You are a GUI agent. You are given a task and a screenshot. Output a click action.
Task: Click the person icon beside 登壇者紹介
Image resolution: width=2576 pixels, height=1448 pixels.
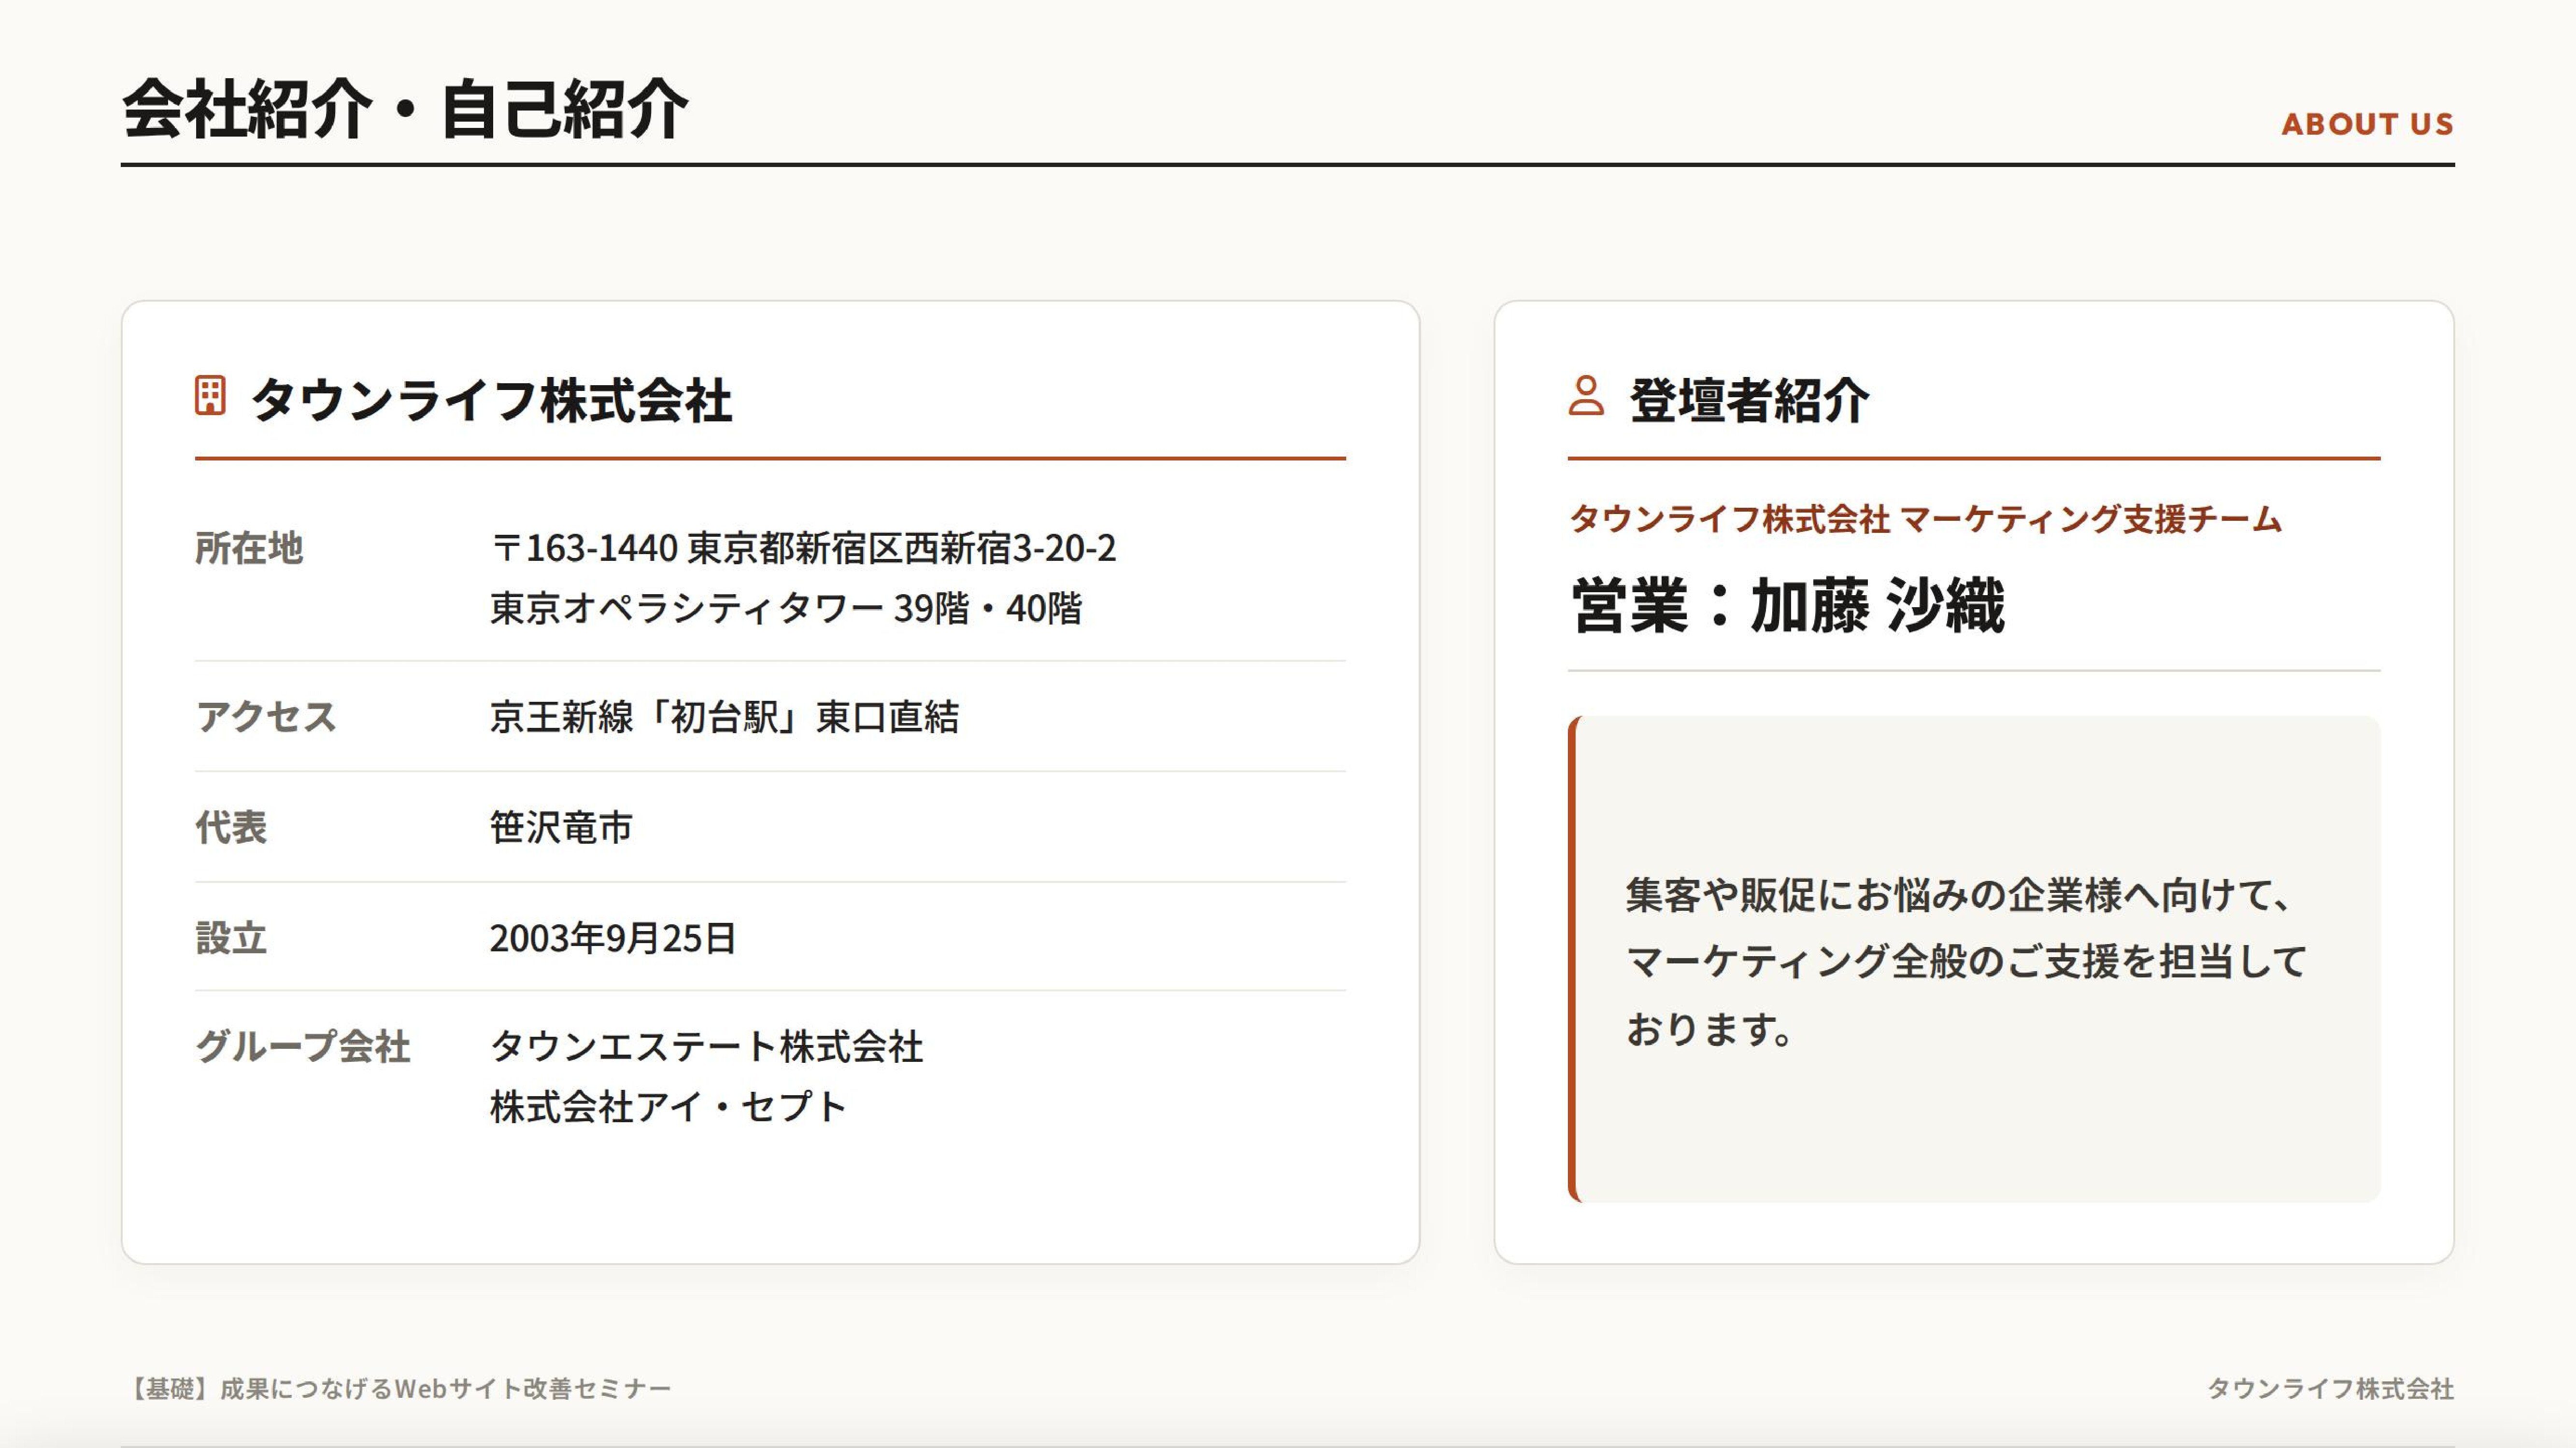1586,396
